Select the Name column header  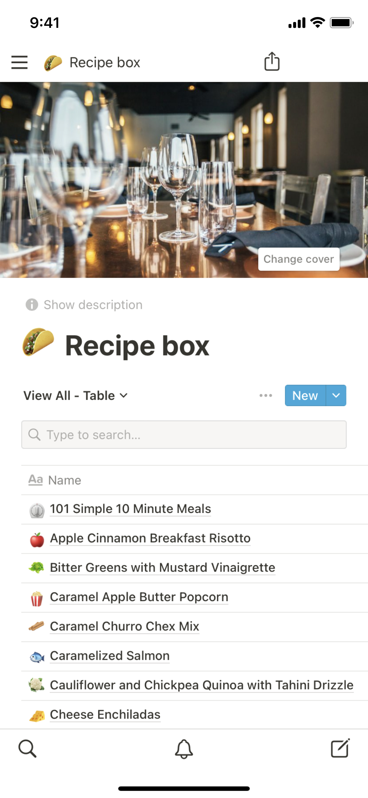click(64, 480)
